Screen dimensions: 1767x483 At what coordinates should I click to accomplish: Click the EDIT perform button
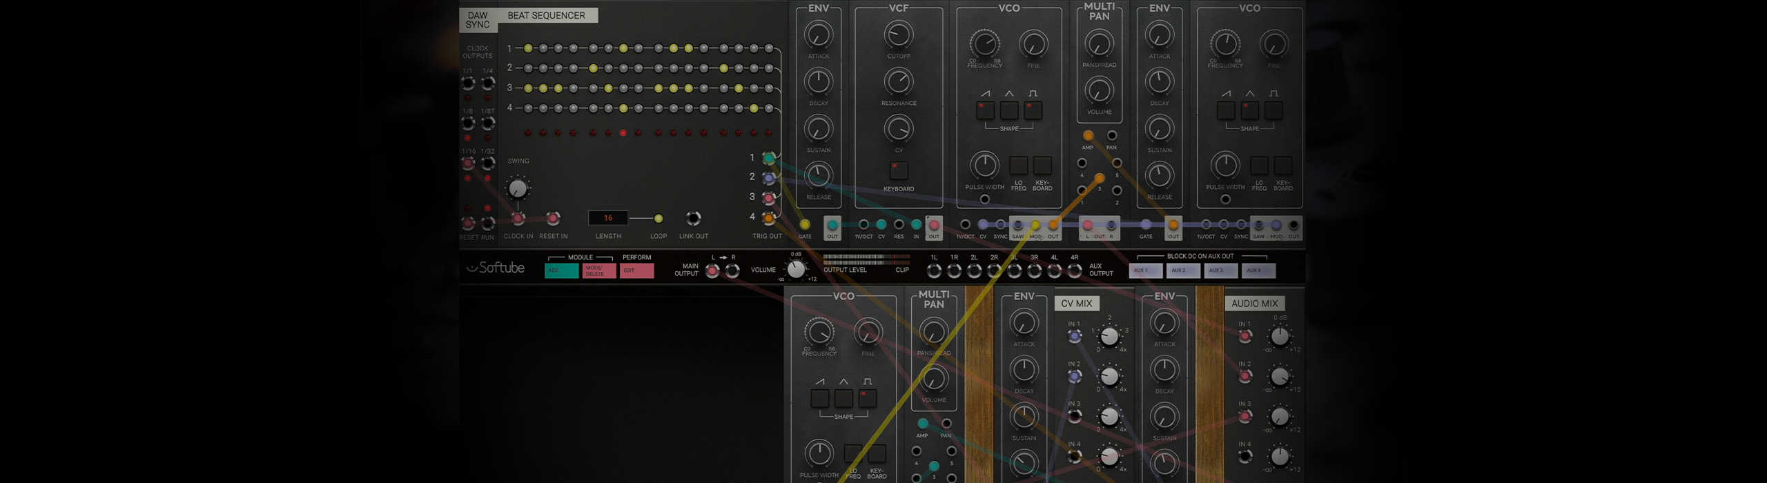[x=636, y=270]
